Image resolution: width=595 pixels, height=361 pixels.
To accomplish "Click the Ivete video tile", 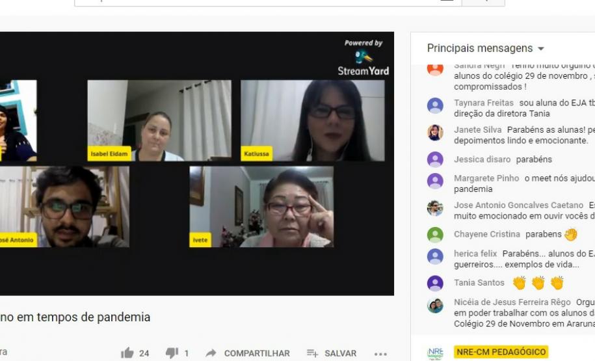I will pos(261,207).
